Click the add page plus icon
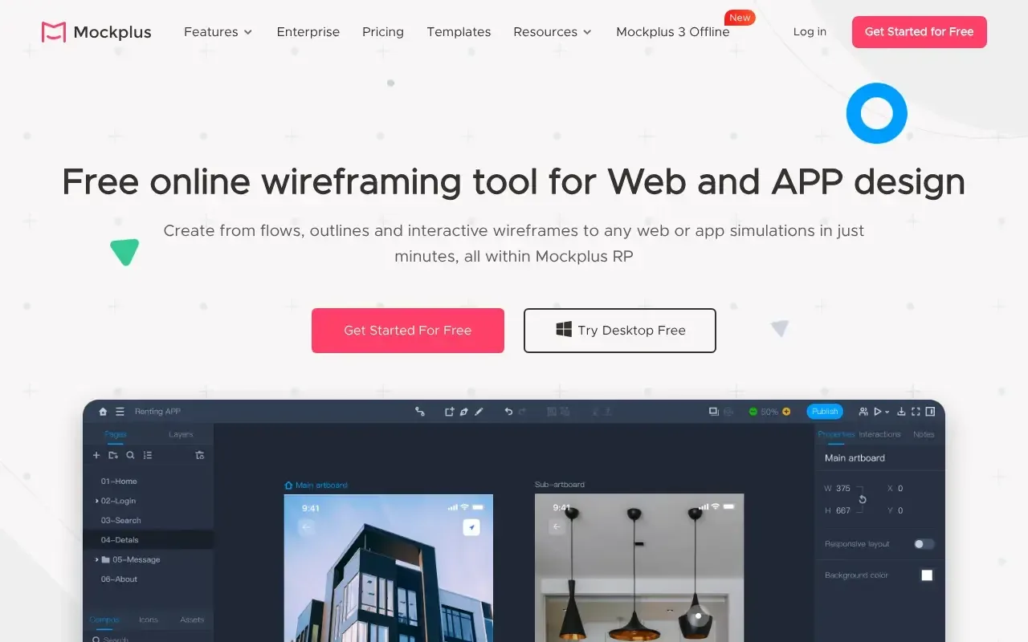Image resolution: width=1028 pixels, height=642 pixels. point(96,455)
